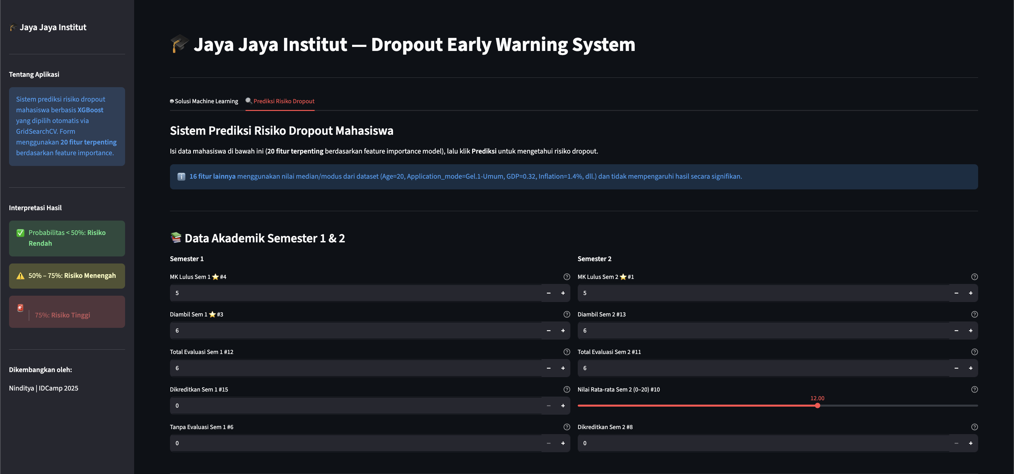Open help tooltip for Diambil Sem 1
Image resolution: width=1014 pixels, height=474 pixels.
pos(566,314)
